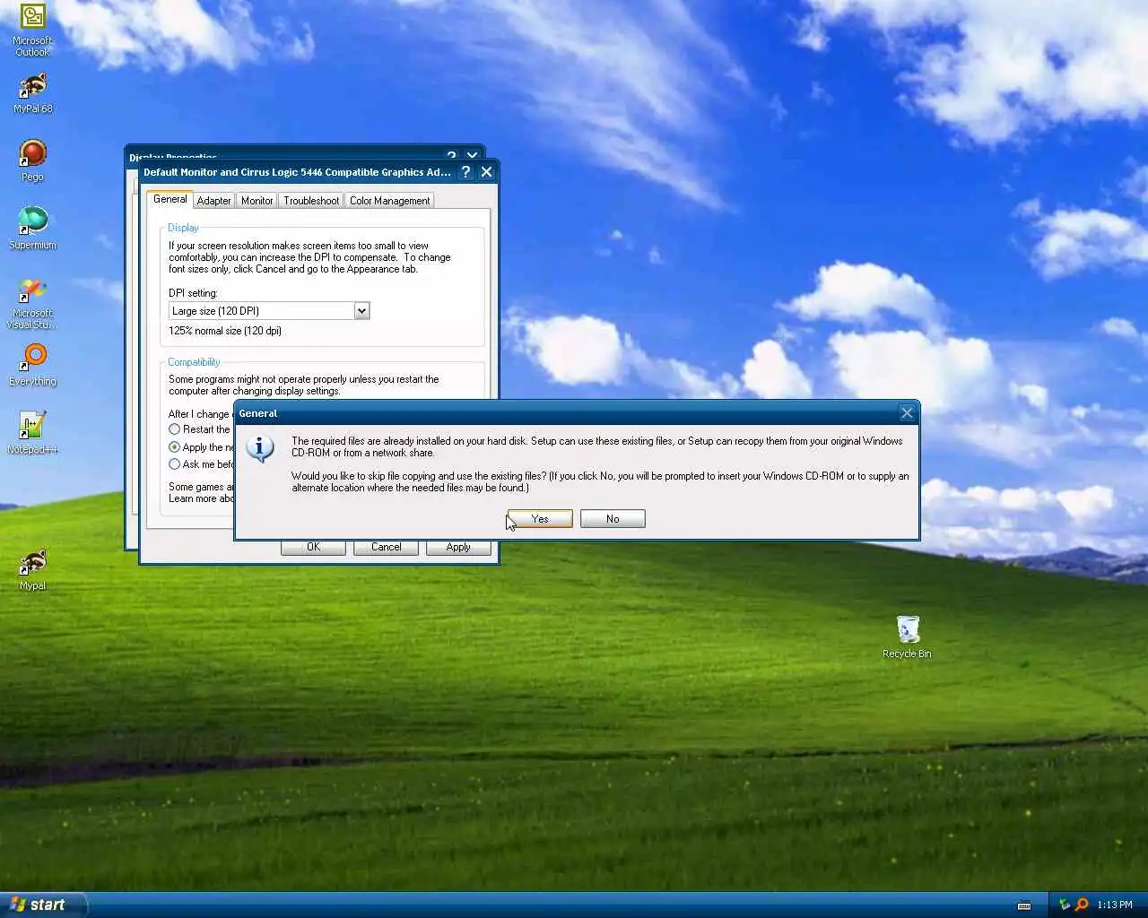
Task: Switch to the Adapter tab
Action: coord(213,201)
